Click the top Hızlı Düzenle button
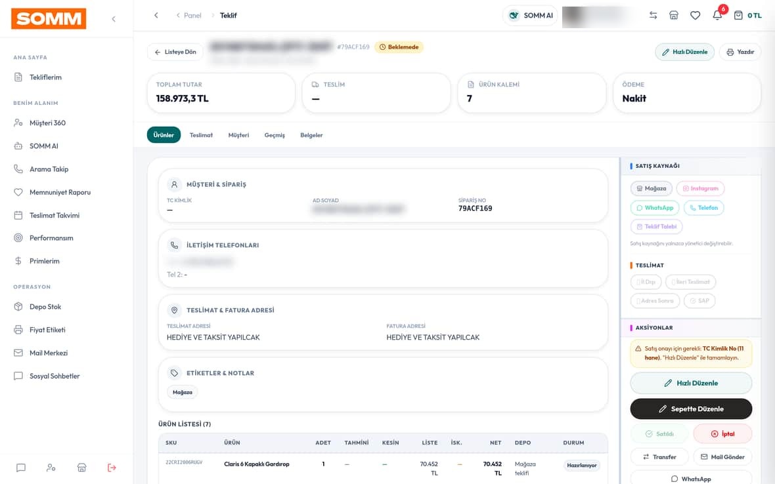Screen dimensions: 775x484 pos(684,52)
